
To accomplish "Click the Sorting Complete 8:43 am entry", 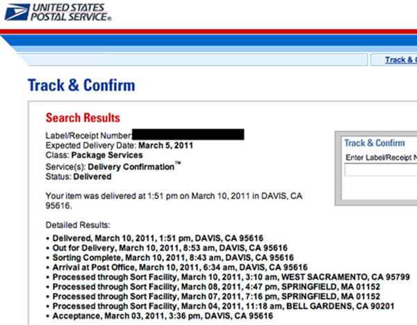I will (173, 257).
